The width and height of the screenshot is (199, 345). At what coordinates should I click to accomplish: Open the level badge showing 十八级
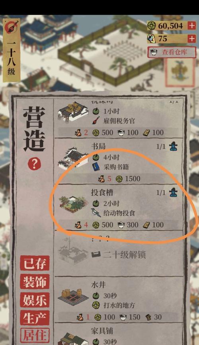[x=12, y=50]
